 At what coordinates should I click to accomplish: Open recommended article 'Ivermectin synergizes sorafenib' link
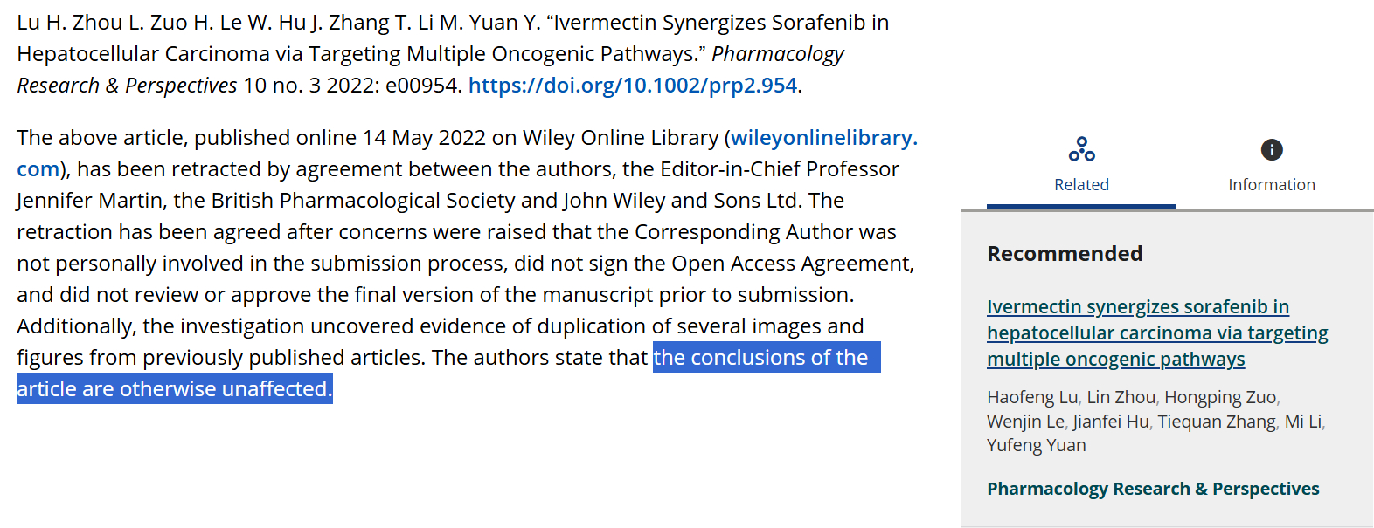coord(1156,333)
